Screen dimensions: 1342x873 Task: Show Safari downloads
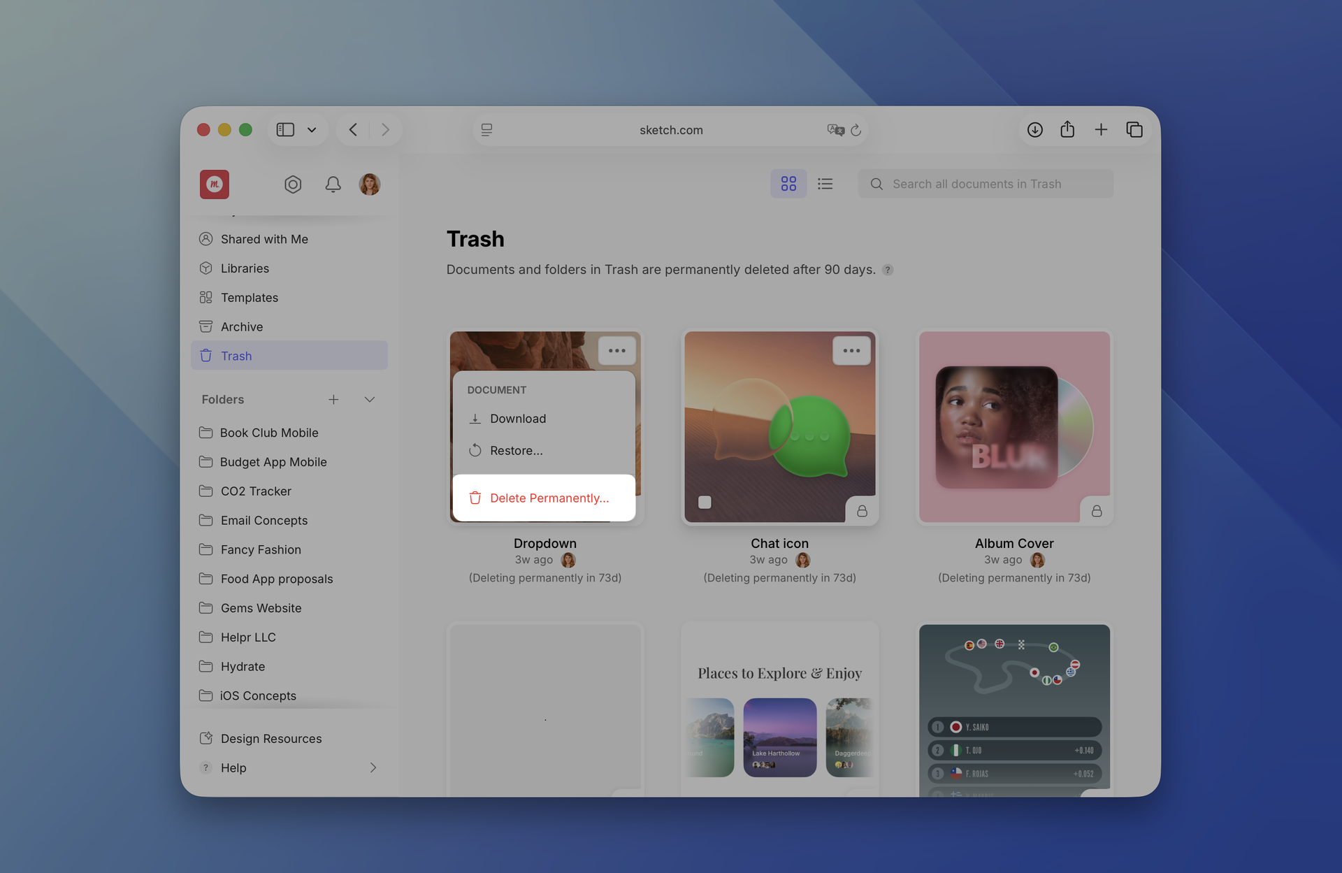(x=1035, y=130)
